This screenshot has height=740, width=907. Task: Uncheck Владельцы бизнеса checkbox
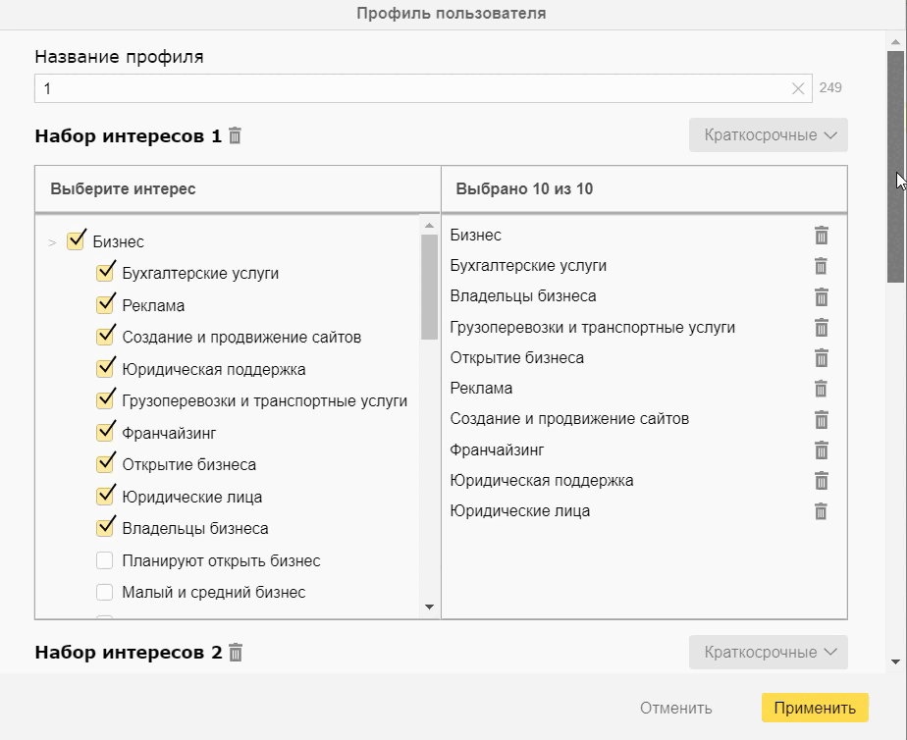(x=105, y=528)
